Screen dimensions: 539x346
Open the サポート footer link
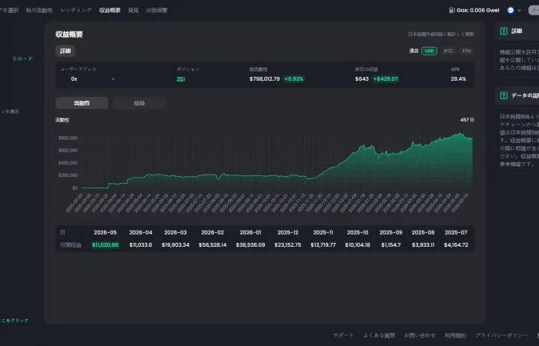[343, 335]
